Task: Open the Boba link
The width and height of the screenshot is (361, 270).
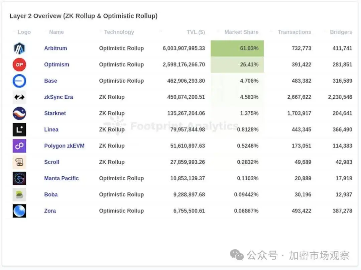Action: pos(51,194)
